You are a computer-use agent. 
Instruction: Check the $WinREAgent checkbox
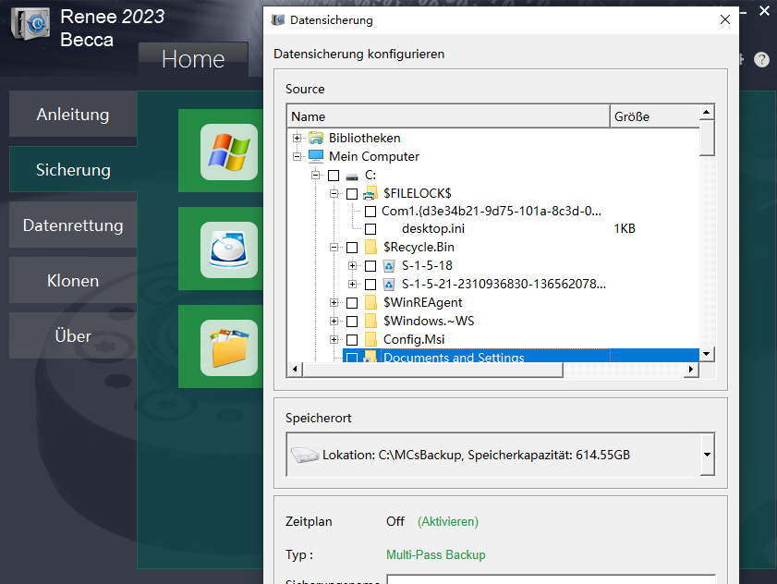pyautogui.click(x=352, y=303)
